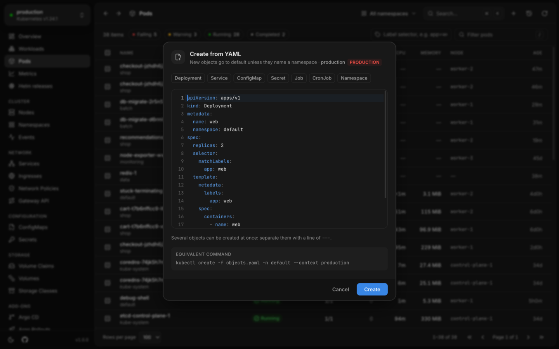Focus the Label selector input field
This screenshot has height=349, width=559.
coord(411,35)
